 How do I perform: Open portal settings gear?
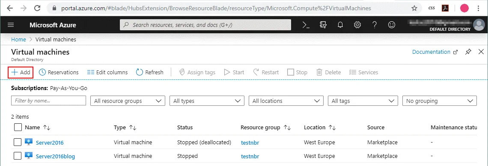357,25
